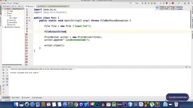Click the Main breadcrumb in navigation bar
The width and height of the screenshot is (193, 108).
pyautogui.click(x=16, y=3)
